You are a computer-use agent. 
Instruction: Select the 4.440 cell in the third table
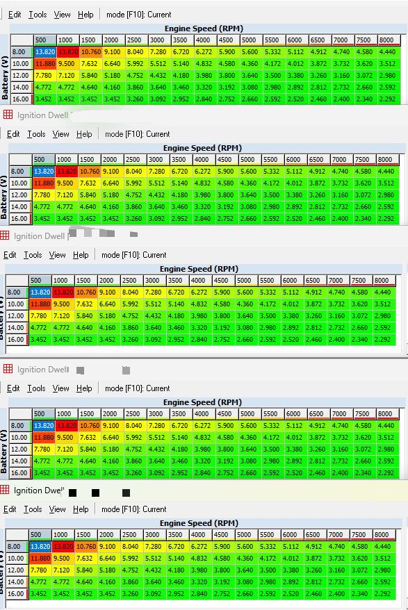[384, 292]
